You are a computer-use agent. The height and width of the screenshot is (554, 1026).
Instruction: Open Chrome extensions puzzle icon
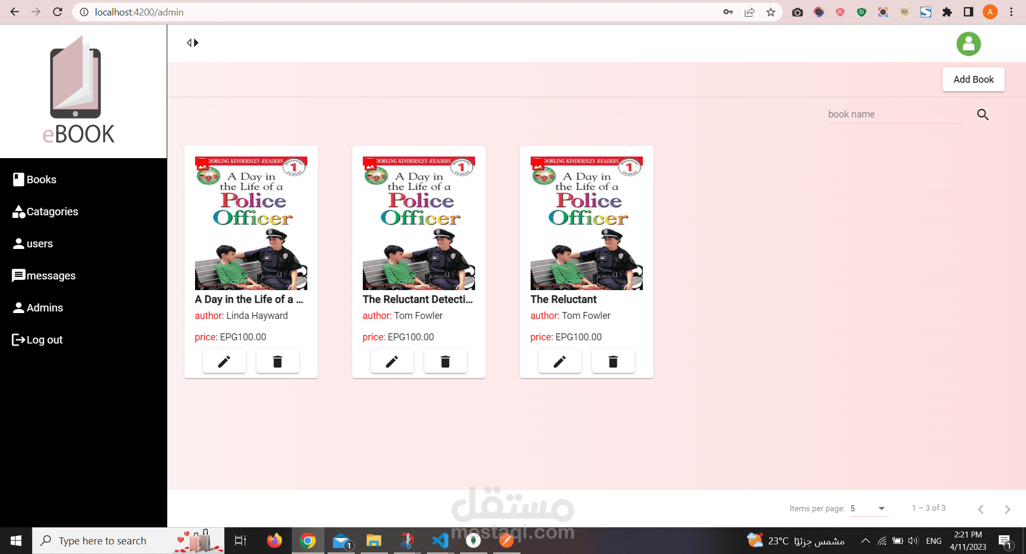(947, 12)
